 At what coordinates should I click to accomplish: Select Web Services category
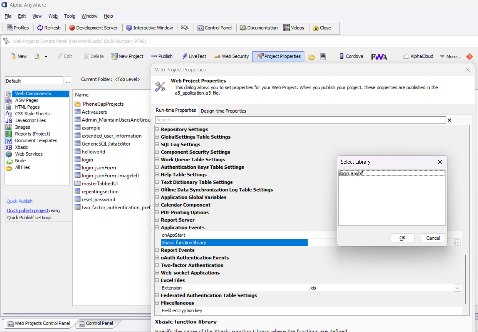click(x=29, y=154)
